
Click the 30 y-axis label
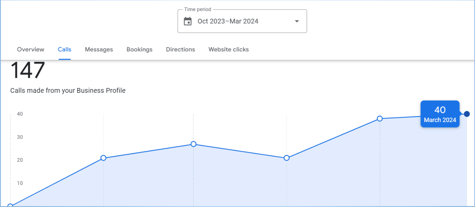(20, 137)
